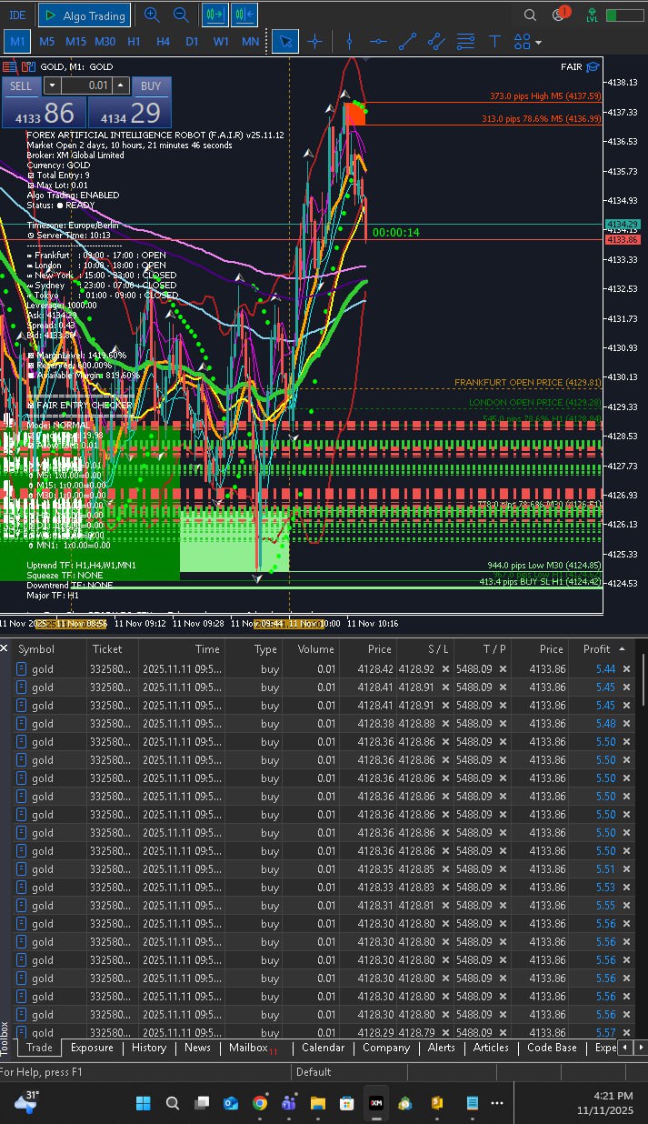
Task: Sort by Profit column header arrow
Action: (x=622, y=649)
